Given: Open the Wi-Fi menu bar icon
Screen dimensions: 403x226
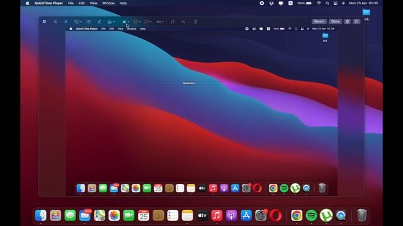Looking at the screenshot, I should coord(319,3).
